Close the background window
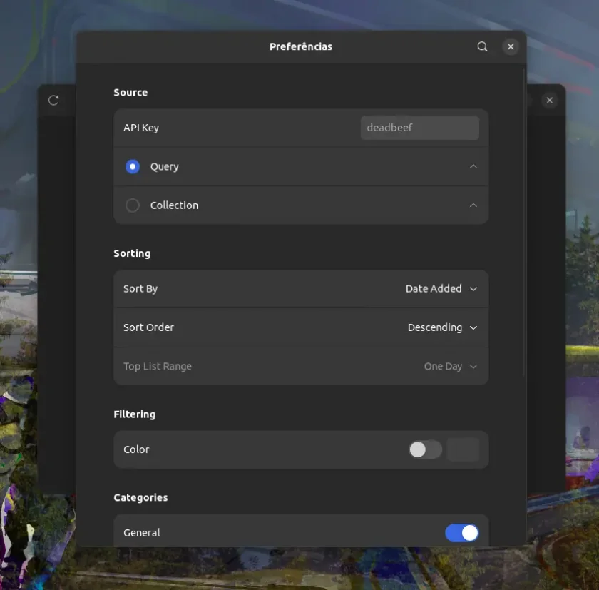Viewport: 599px width, 590px height. pos(549,101)
